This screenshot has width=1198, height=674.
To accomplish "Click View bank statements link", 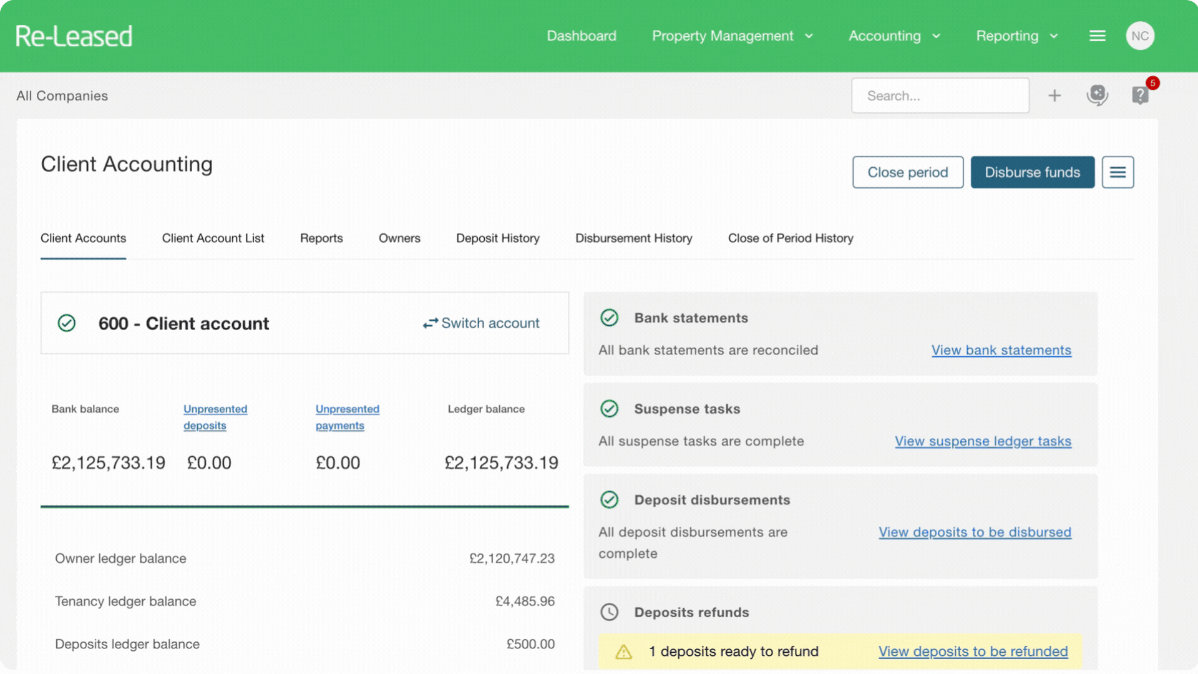I will point(1001,350).
